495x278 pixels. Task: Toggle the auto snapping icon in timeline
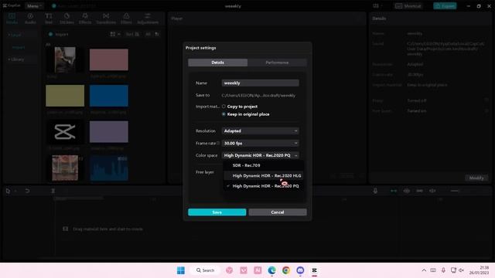pos(407,191)
